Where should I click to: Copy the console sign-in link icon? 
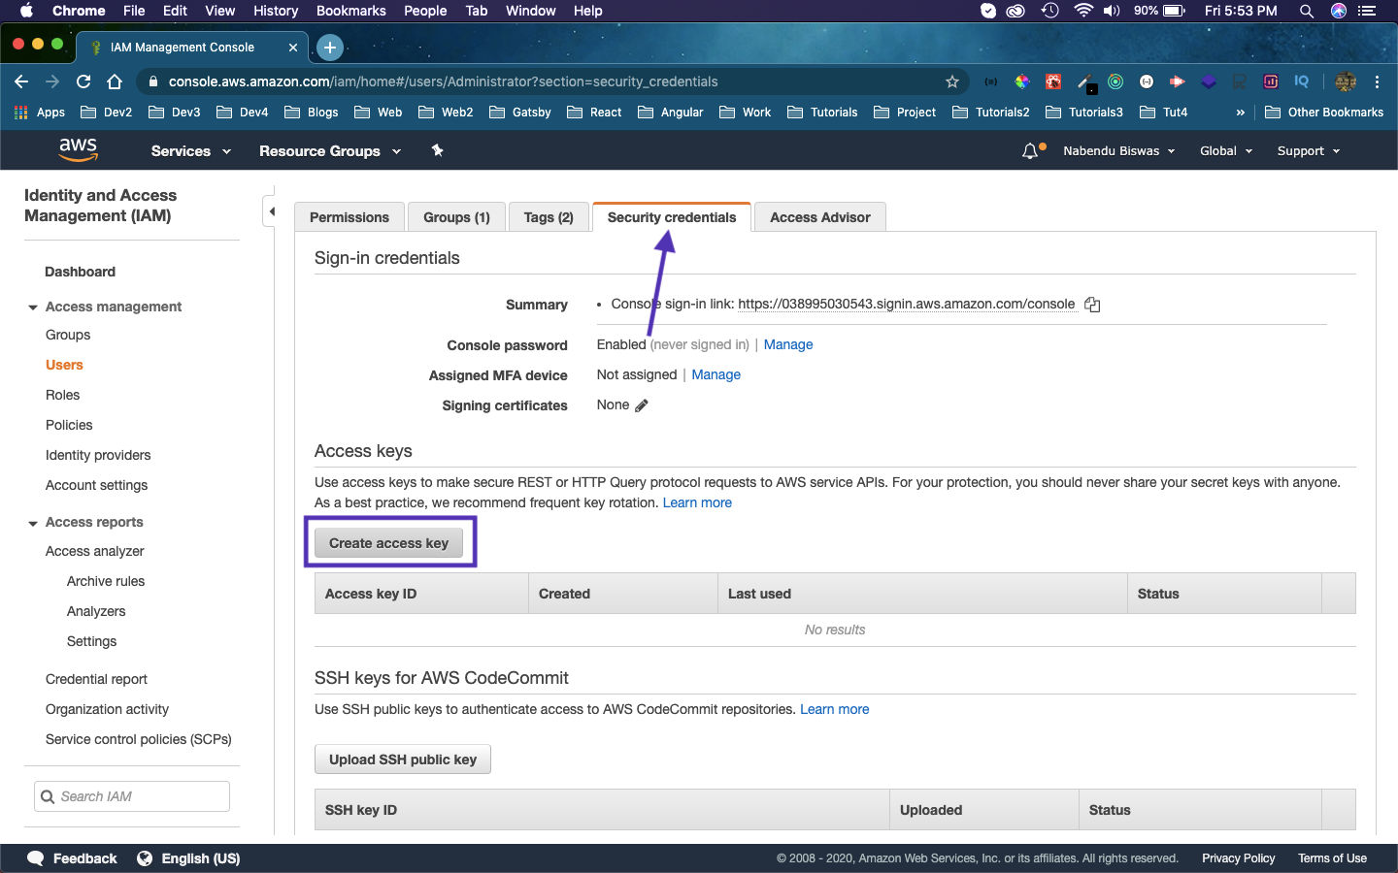pos(1092,305)
